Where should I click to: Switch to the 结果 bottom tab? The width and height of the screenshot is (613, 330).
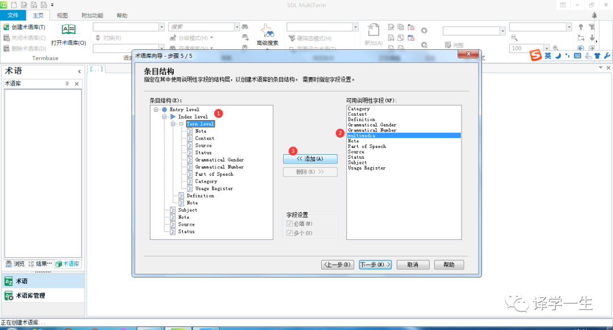pyautogui.click(x=40, y=264)
